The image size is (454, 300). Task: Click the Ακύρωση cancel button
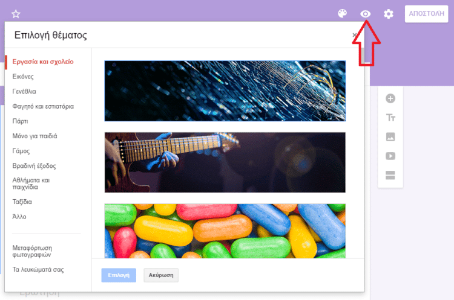[x=161, y=275]
